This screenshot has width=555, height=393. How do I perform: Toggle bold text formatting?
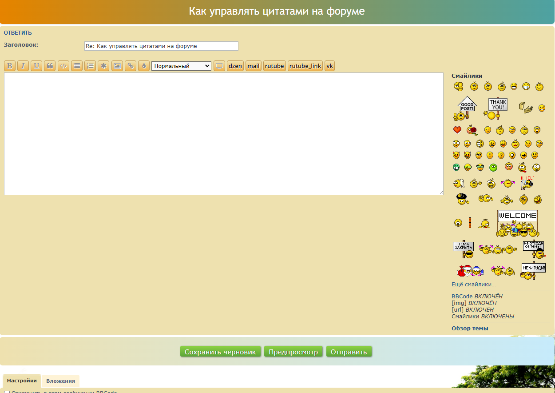pyautogui.click(x=9, y=66)
